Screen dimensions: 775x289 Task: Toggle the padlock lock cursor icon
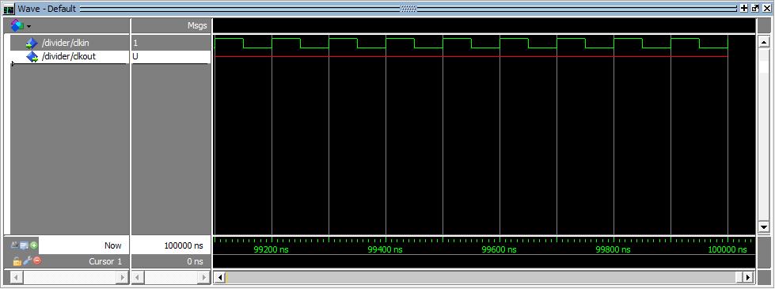click(x=17, y=260)
